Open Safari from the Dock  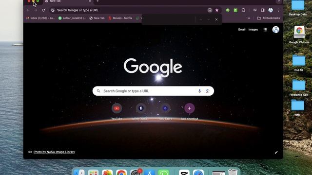click(x=198, y=172)
